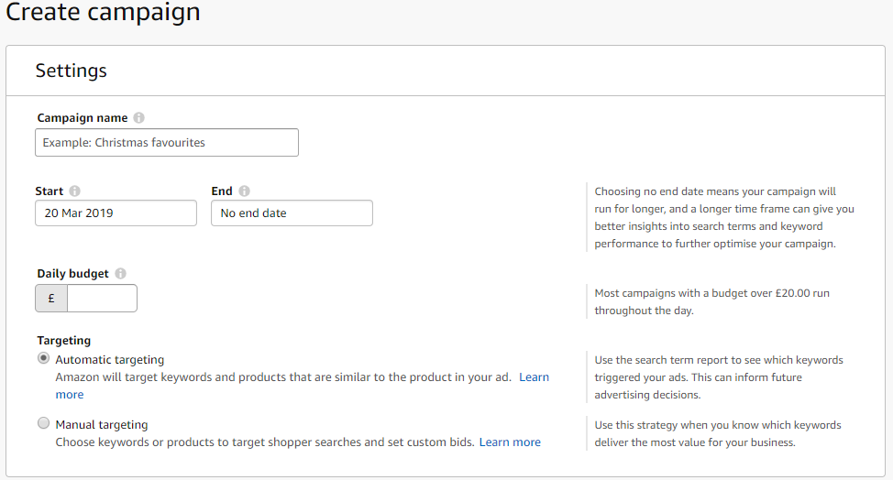Open the Daily budget info icon

click(x=120, y=274)
